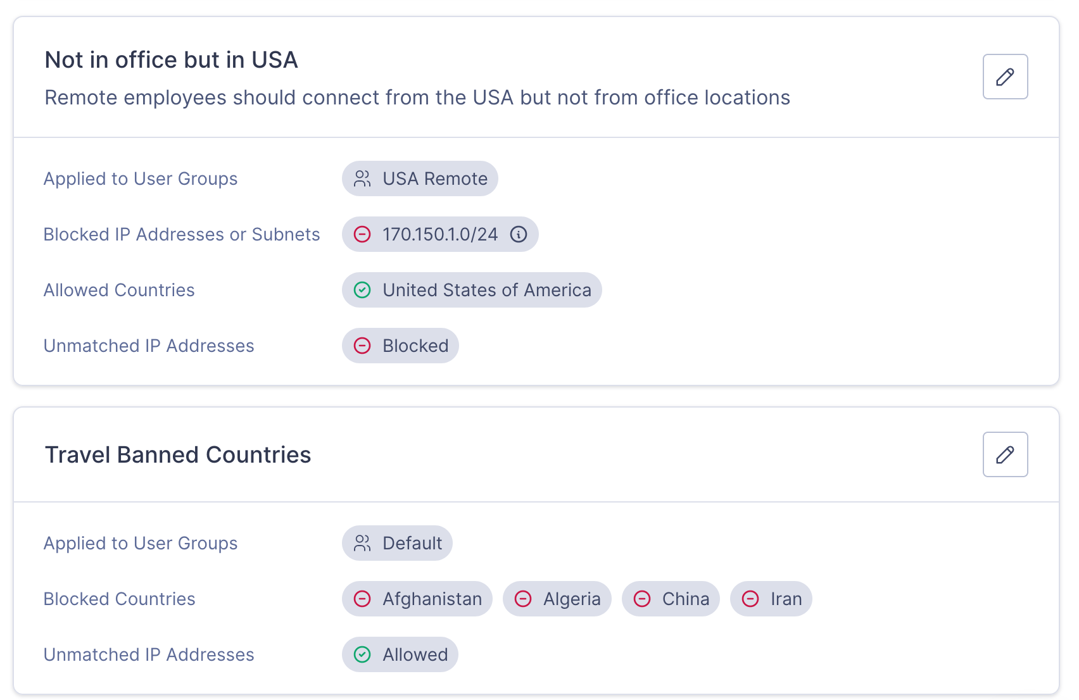Click the green check icon on United States of America

(x=362, y=290)
